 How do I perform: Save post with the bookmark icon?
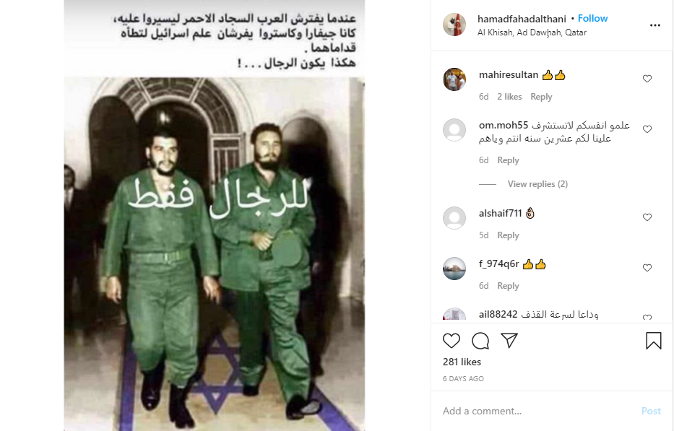point(653,341)
